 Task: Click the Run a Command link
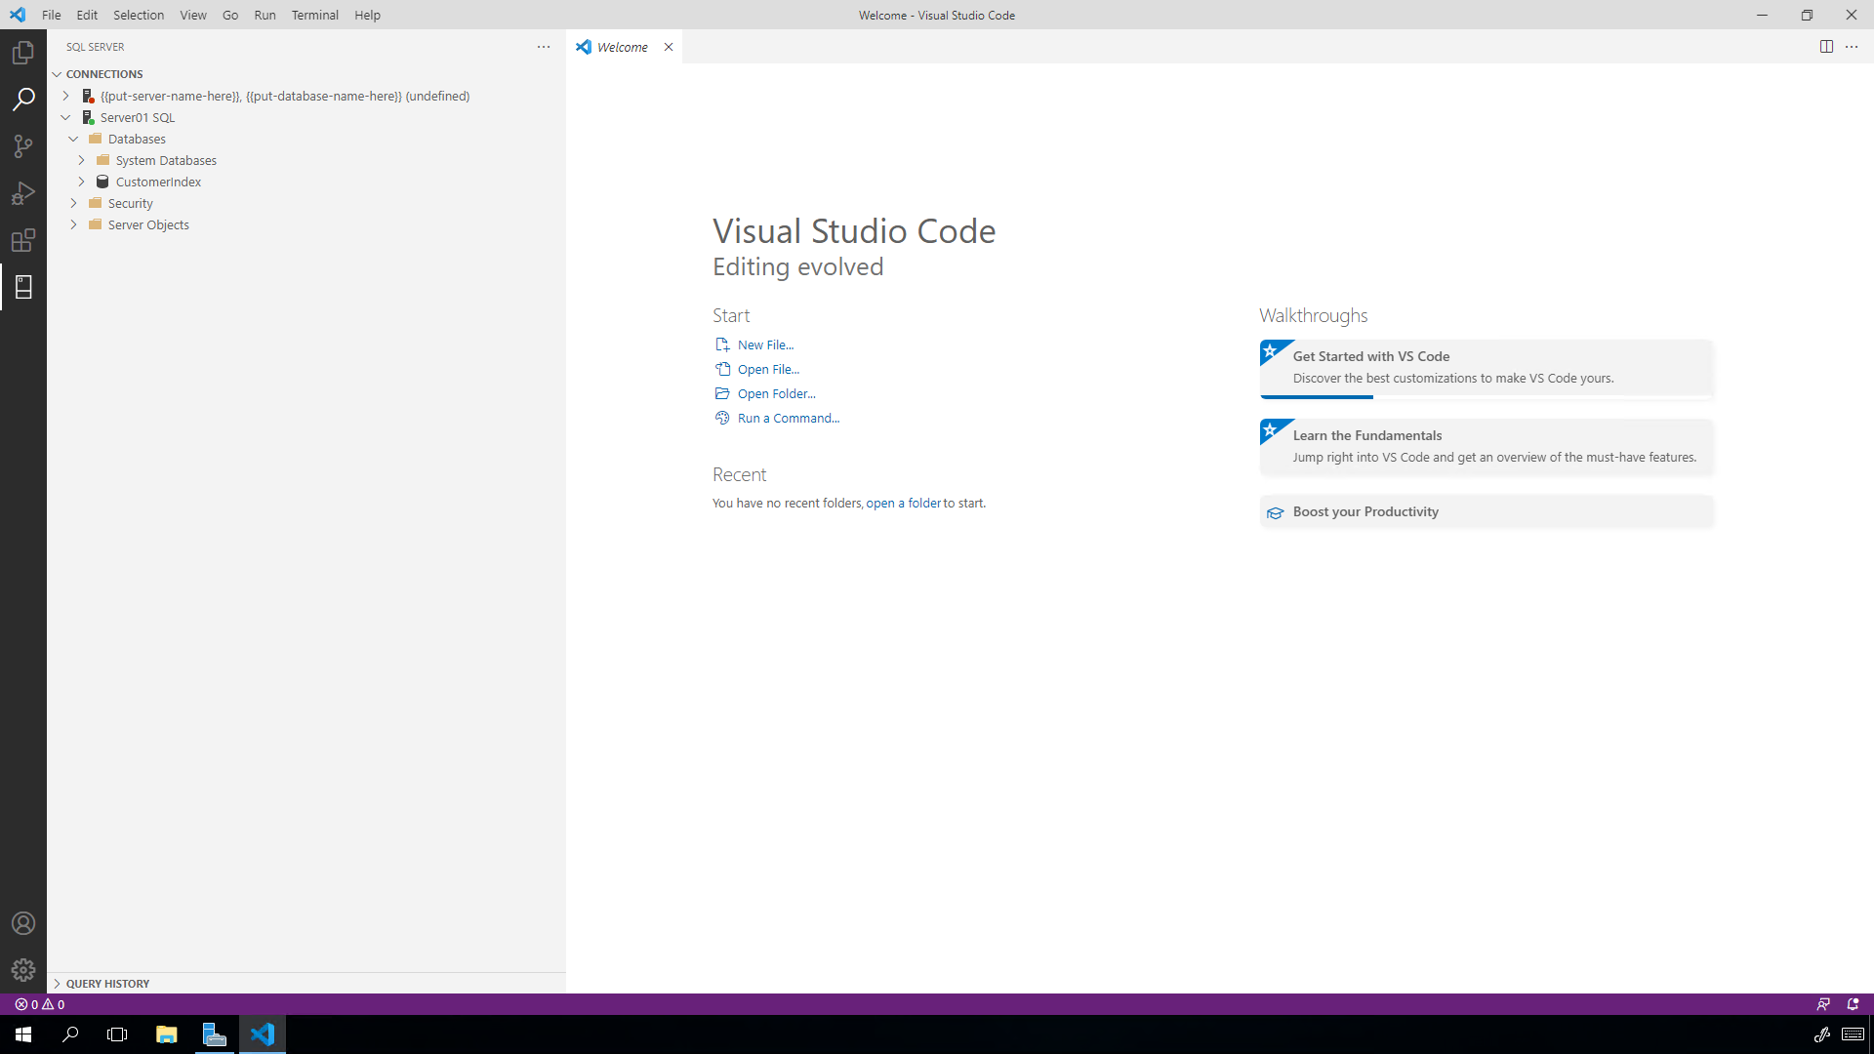click(787, 418)
